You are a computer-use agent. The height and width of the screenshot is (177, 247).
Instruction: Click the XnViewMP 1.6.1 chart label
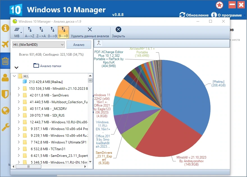(x=142, y=52)
